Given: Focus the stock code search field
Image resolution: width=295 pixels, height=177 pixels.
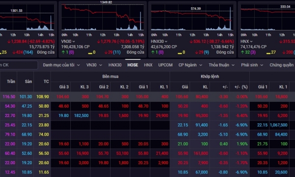Looking at the screenshot, I should click(x=19, y=65).
